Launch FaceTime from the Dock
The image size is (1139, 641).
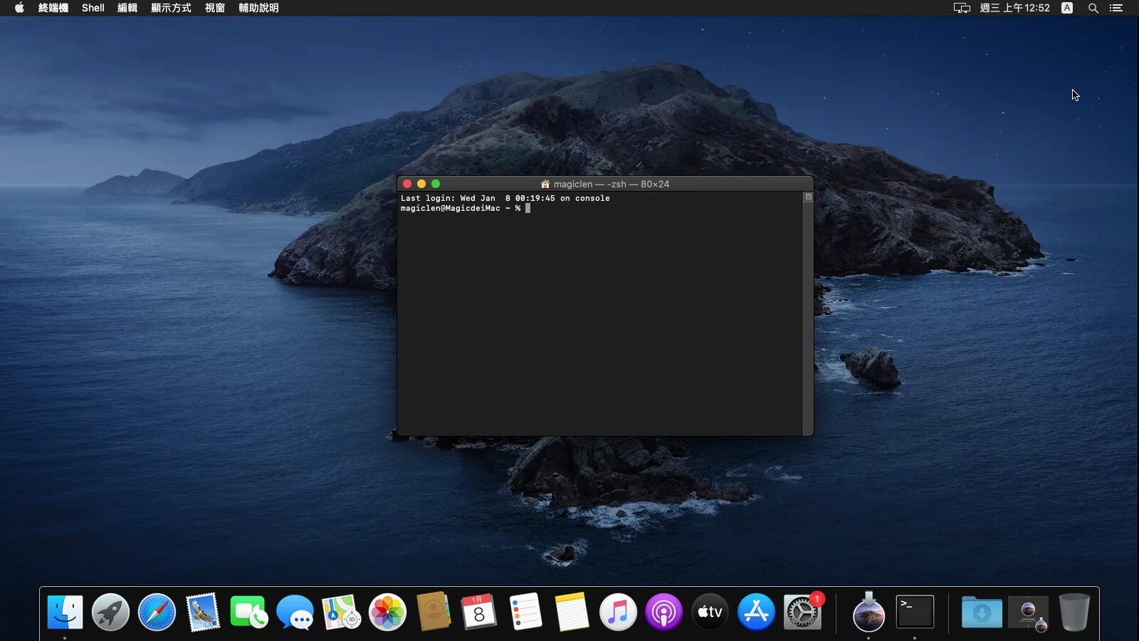point(248,613)
